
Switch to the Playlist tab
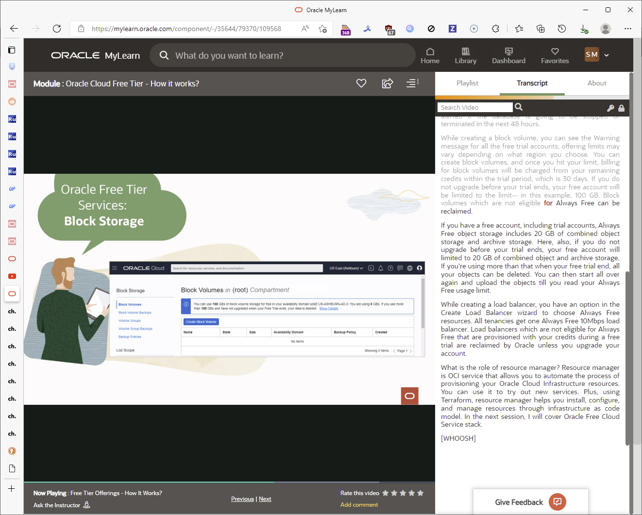467,83
